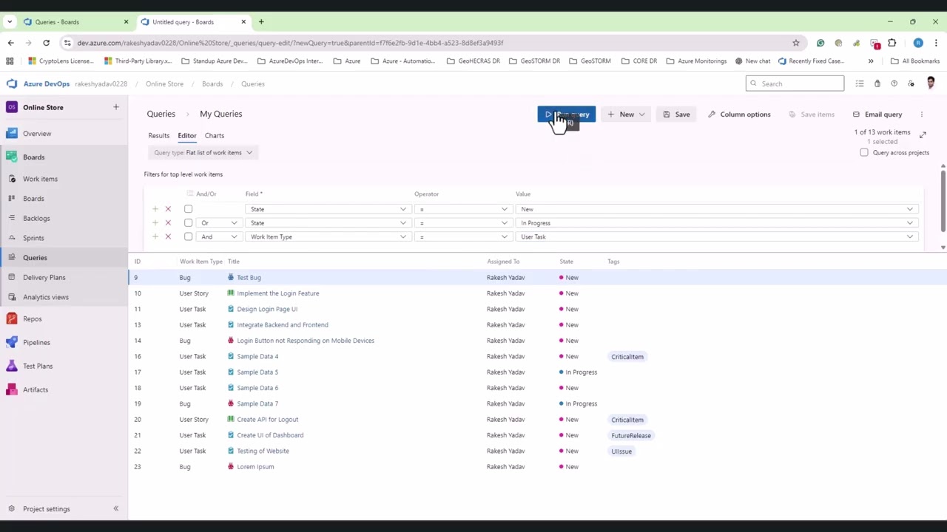The width and height of the screenshot is (947, 532).
Task: Click the Search box in header
Action: [795, 83]
